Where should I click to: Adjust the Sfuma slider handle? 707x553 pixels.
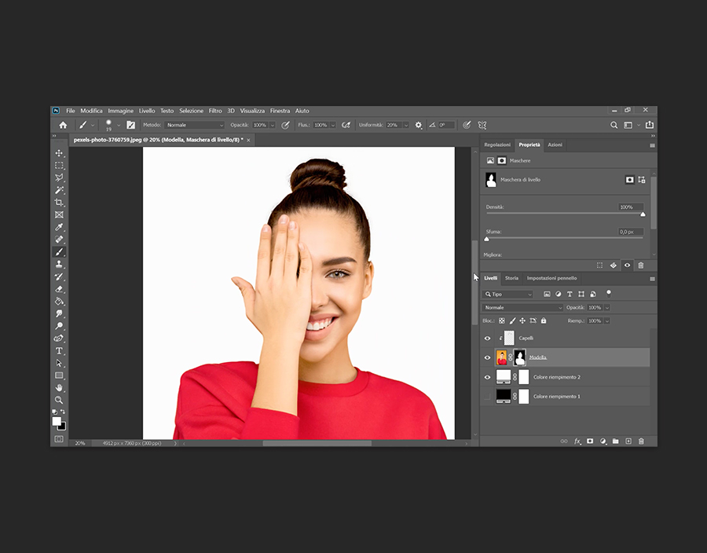[486, 239]
